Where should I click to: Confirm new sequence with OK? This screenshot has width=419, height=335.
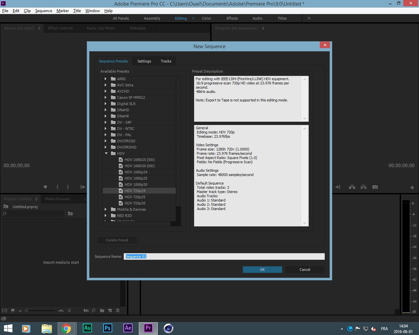262,270
